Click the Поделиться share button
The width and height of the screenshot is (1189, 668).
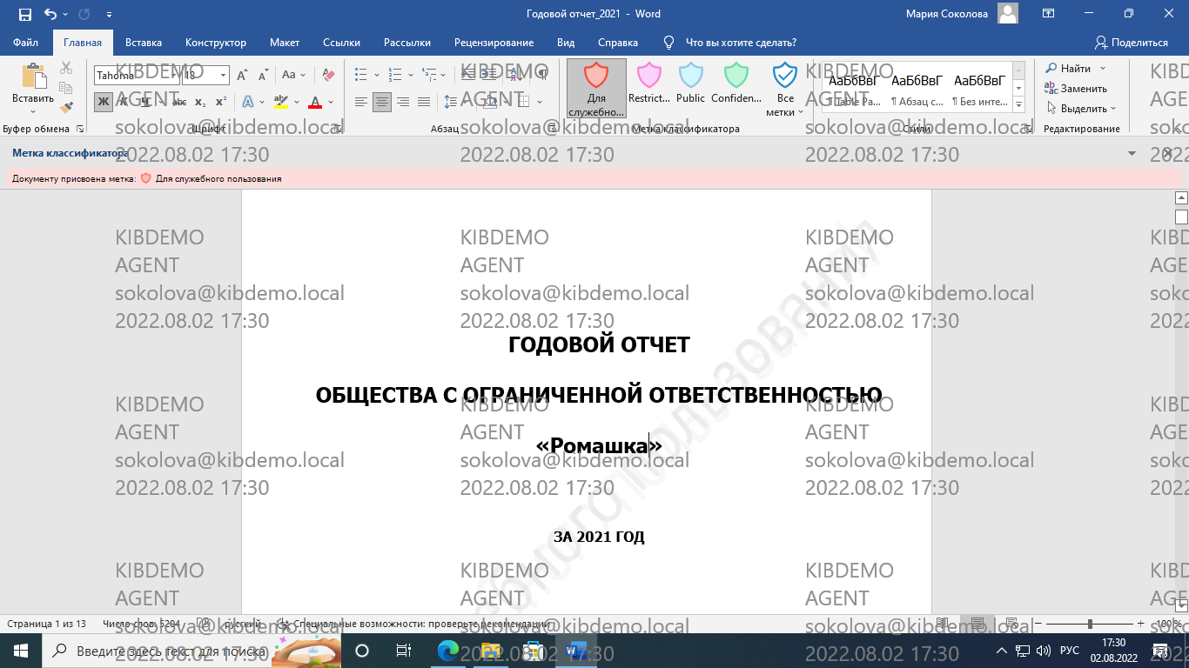(1132, 43)
